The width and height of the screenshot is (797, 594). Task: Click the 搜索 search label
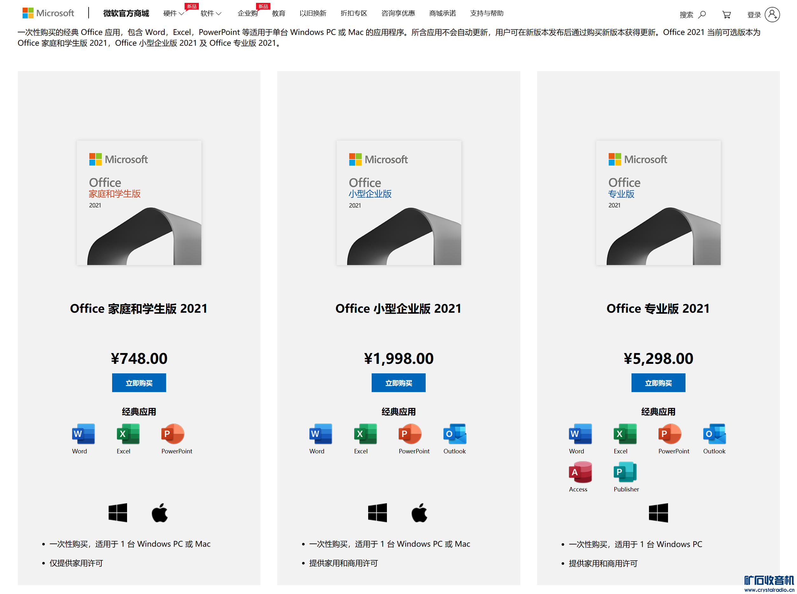[x=686, y=15]
